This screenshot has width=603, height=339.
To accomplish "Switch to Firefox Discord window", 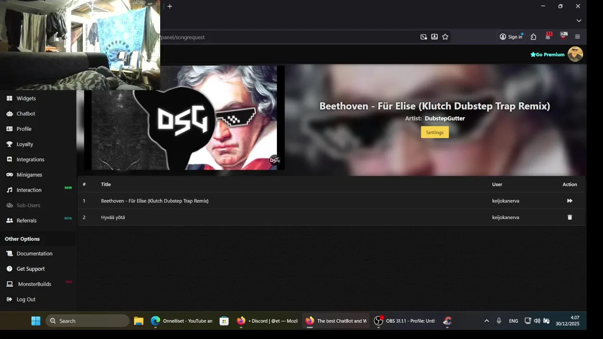I will (x=267, y=321).
